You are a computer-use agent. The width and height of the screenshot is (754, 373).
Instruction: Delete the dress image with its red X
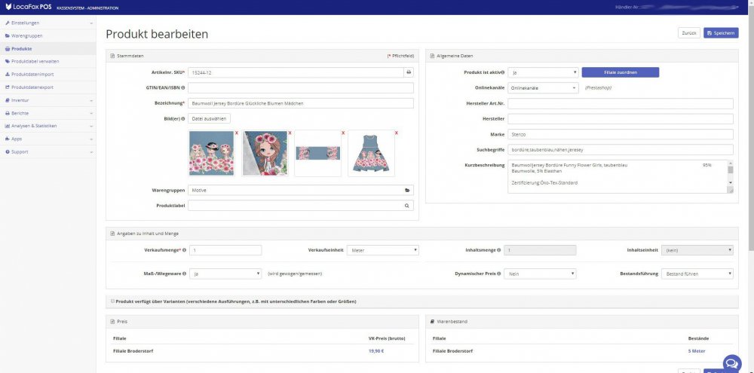click(x=397, y=133)
